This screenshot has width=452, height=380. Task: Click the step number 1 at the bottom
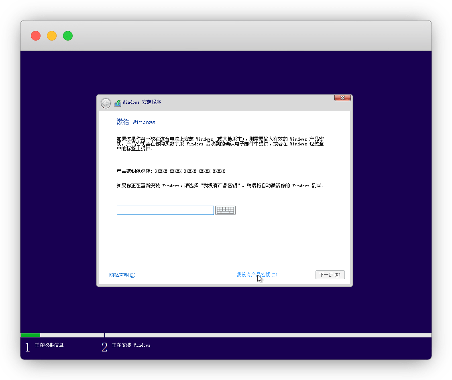(27, 347)
